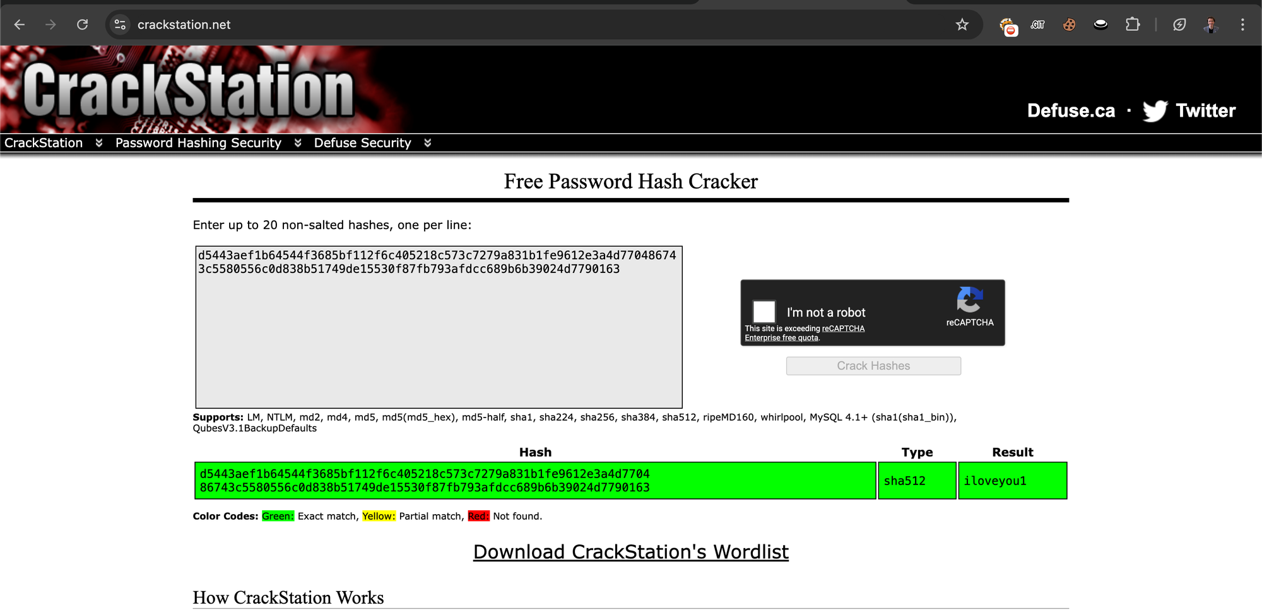
Task: Expand the CrackStation menu chevron
Action: [99, 143]
